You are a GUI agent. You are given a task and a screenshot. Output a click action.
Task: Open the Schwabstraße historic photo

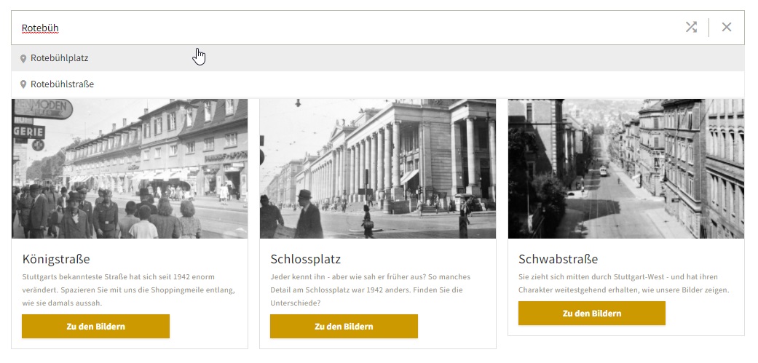[626, 169]
